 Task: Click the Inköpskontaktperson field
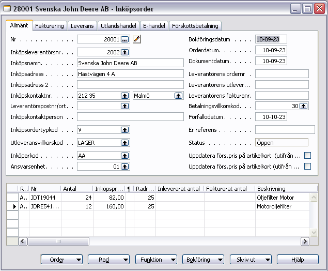click(x=130, y=117)
